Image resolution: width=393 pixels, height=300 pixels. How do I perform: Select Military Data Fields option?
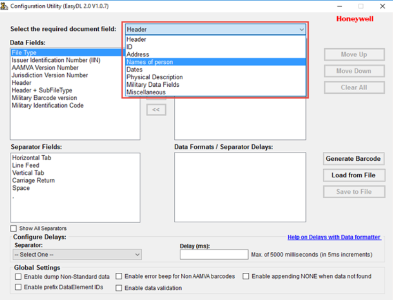coord(216,84)
